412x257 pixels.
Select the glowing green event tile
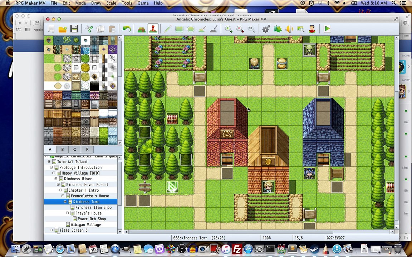(172, 187)
